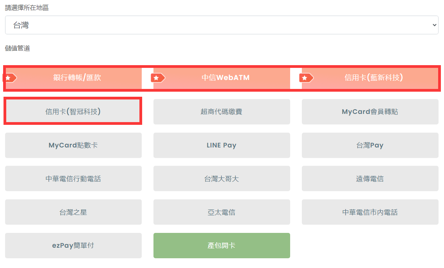Select 台灣Pay payment method

pyautogui.click(x=370, y=145)
